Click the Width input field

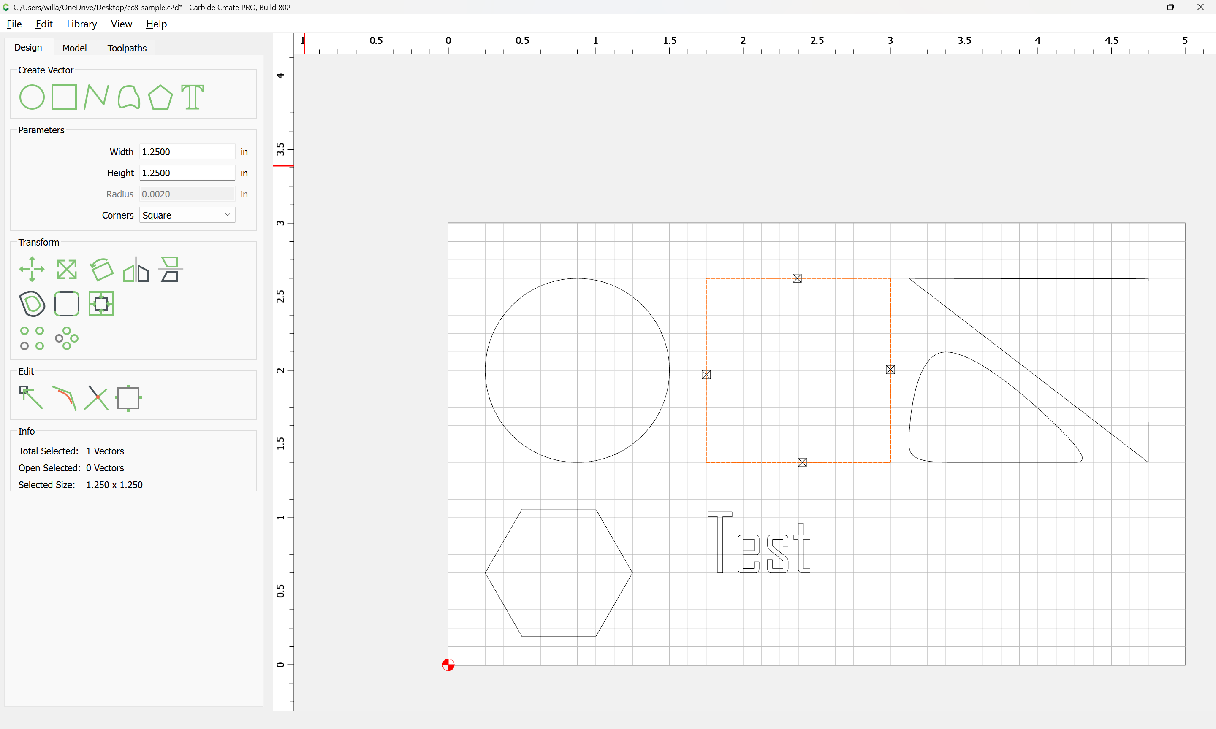(x=187, y=152)
